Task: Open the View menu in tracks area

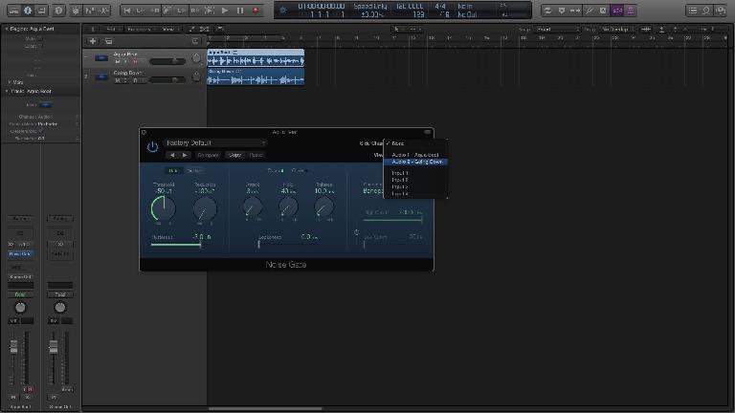Action: click(169, 29)
